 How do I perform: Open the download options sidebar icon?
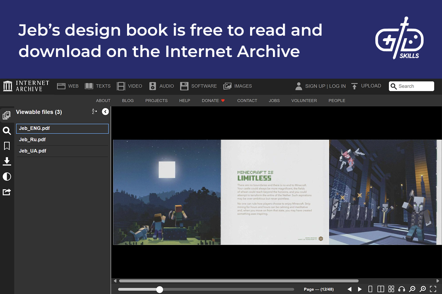[7, 161]
